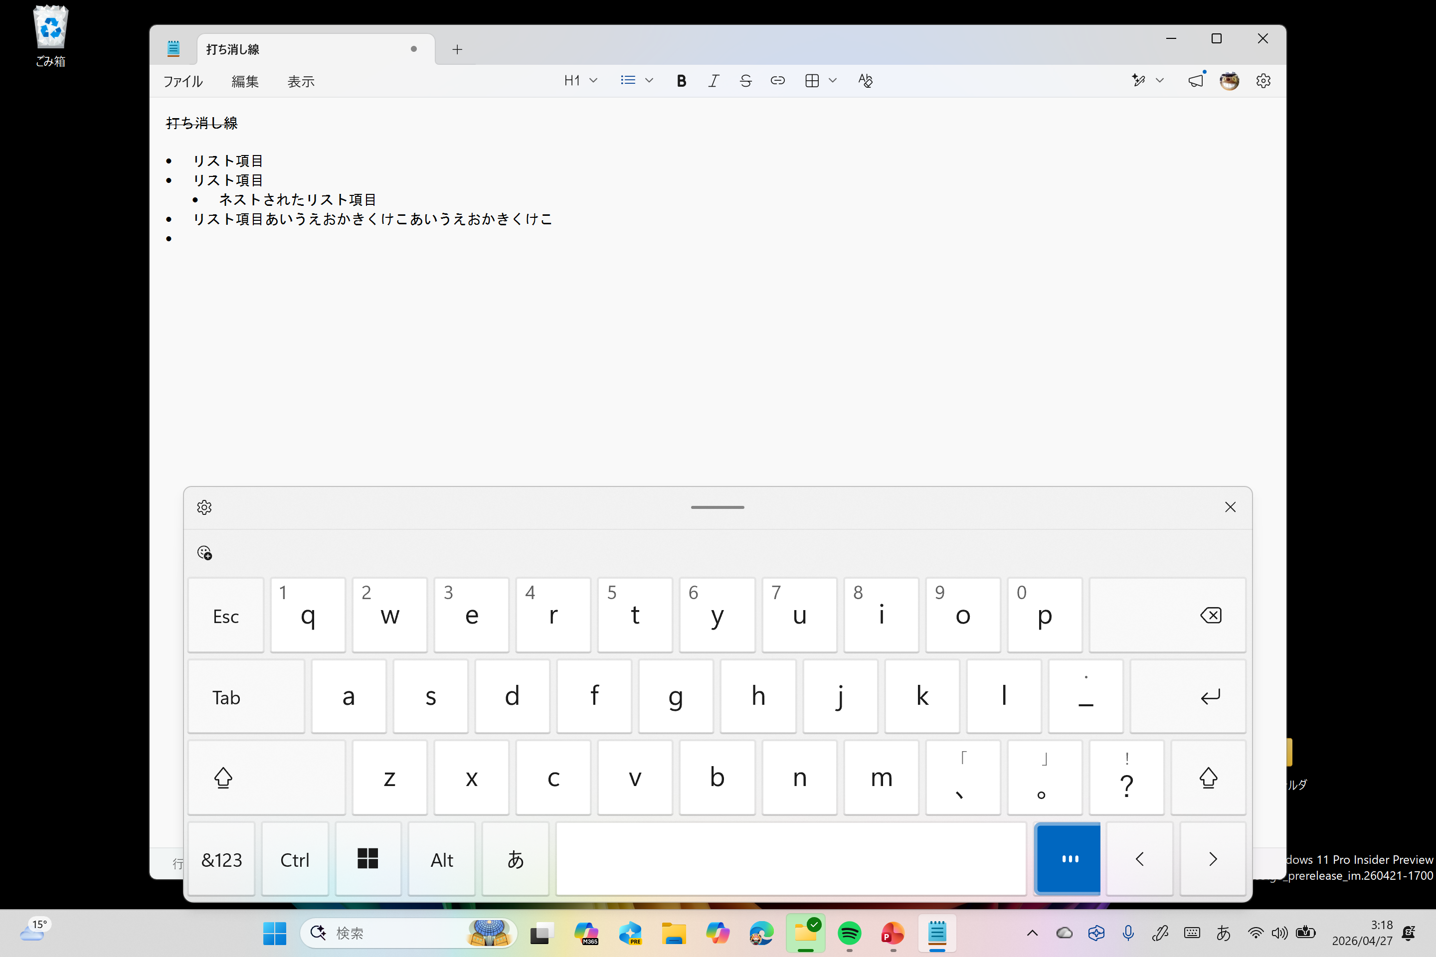1436x957 pixels.
Task: Open a new tab with the + button
Action: 457,49
